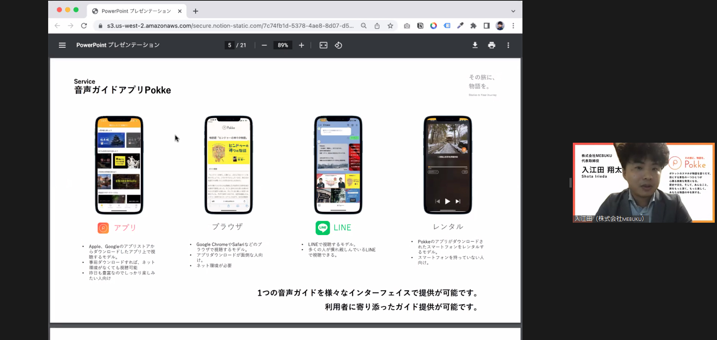Click the green LINE logo icon

(323, 228)
